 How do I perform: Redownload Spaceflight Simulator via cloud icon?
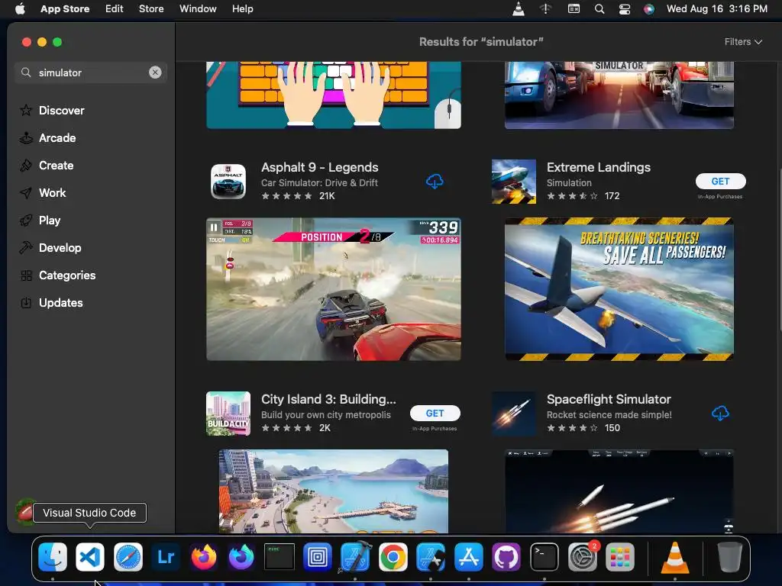click(x=719, y=413)
